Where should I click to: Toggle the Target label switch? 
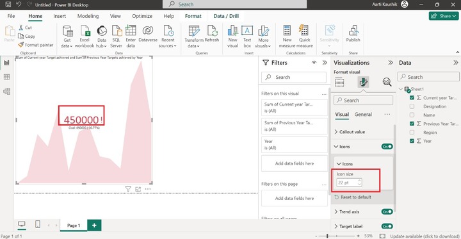pos(387,226)
